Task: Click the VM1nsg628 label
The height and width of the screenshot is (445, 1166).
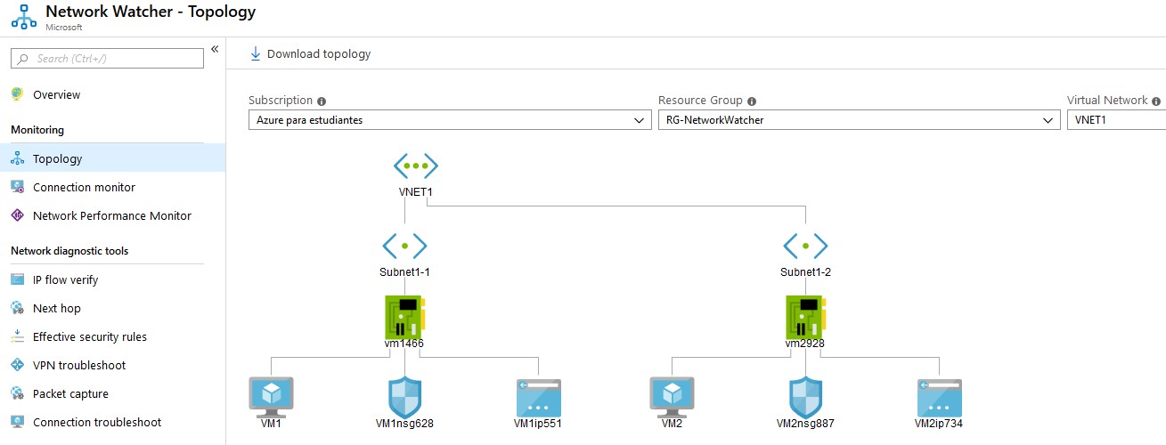Action: point(404,424)
